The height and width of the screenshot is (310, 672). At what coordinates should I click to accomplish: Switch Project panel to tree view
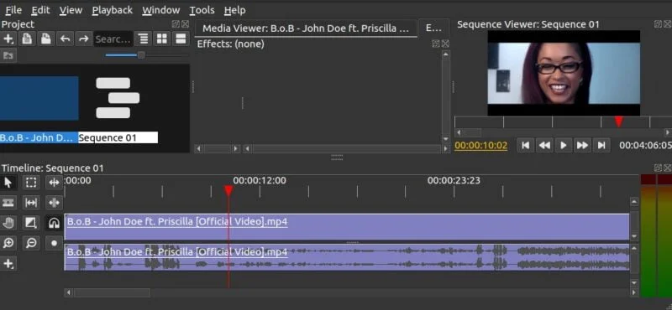pos(143,39)
